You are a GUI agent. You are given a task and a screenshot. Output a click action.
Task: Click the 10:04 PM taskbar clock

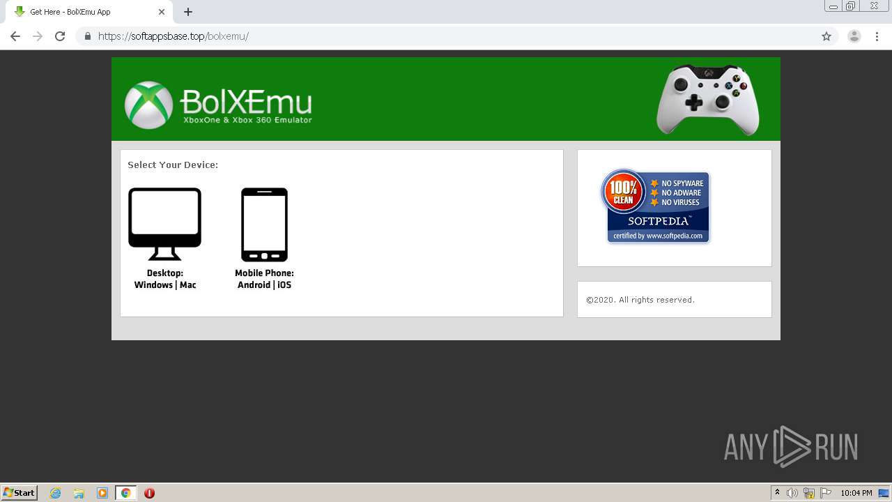856,493
